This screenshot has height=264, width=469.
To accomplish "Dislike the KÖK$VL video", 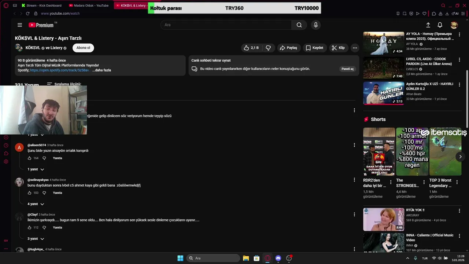I will (268, 48).
